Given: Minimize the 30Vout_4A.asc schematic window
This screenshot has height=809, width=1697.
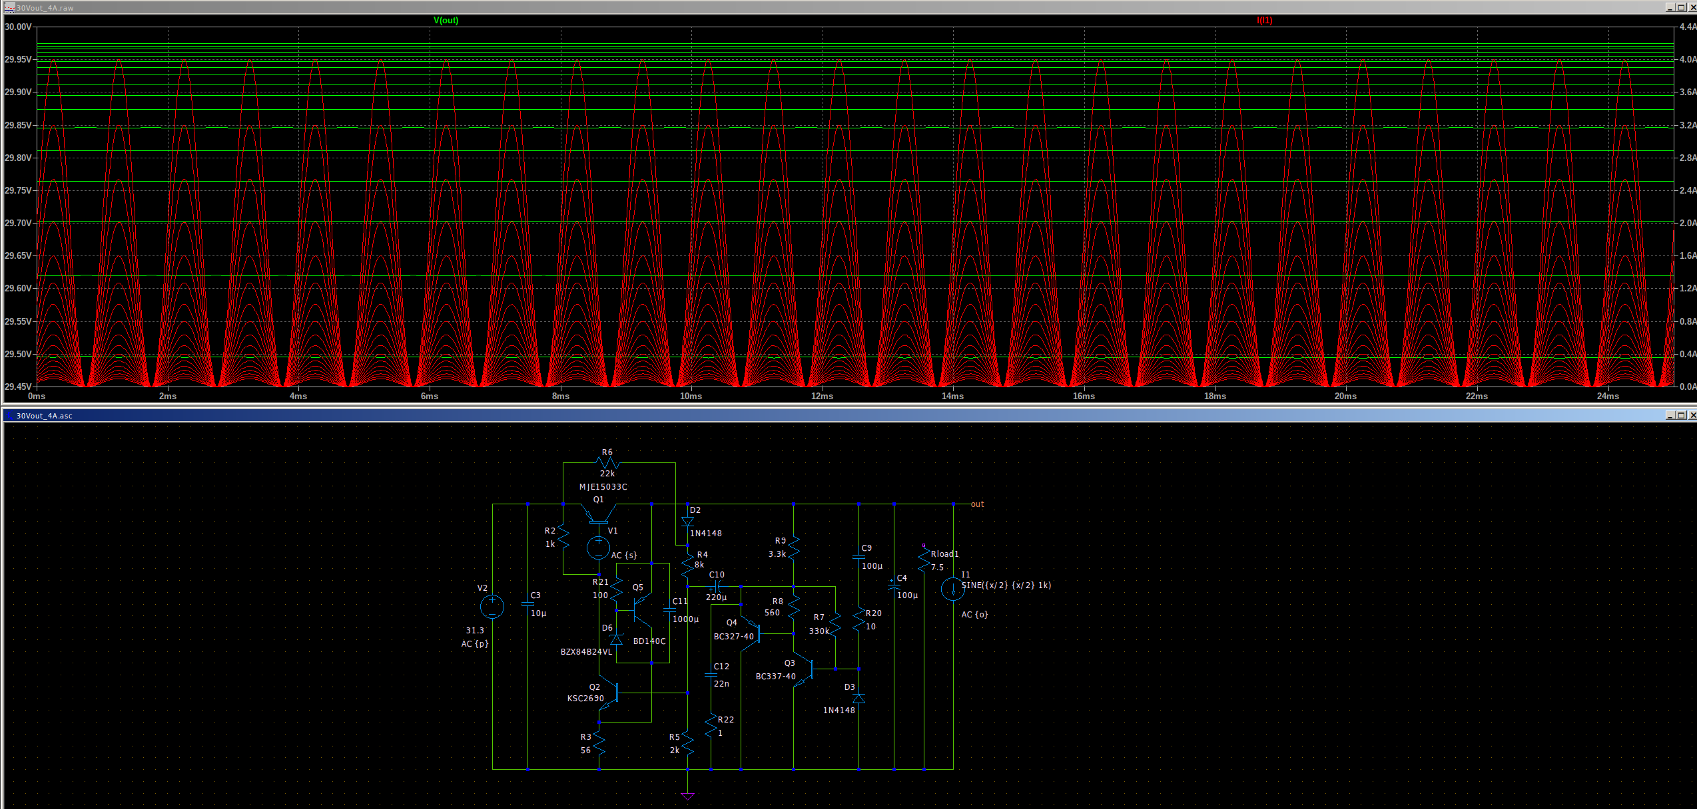Looking at the screenshot, I should pos(1670,415).
